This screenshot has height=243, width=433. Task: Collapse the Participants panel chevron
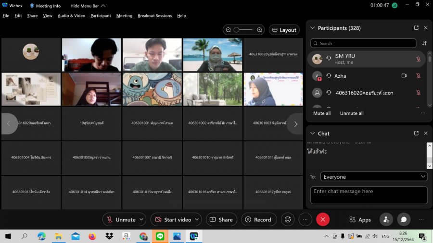(x=312, y=28)
